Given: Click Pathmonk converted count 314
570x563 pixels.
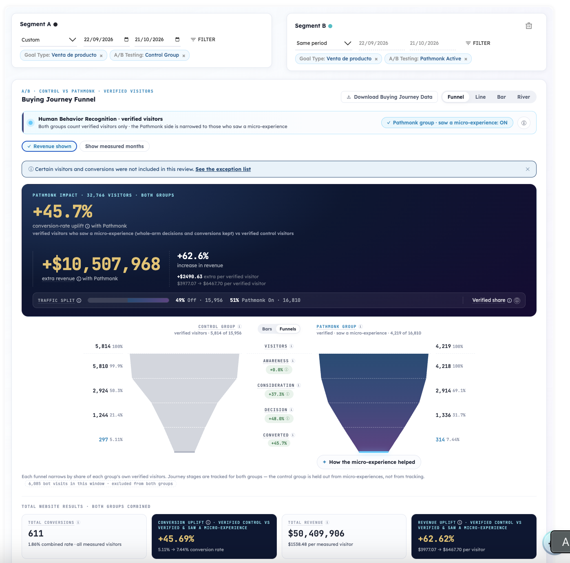Looking at the screenshot, I should tap(440, 440).
